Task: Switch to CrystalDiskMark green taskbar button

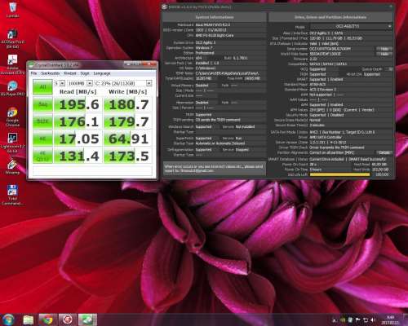Action: [x=87, y=319]
